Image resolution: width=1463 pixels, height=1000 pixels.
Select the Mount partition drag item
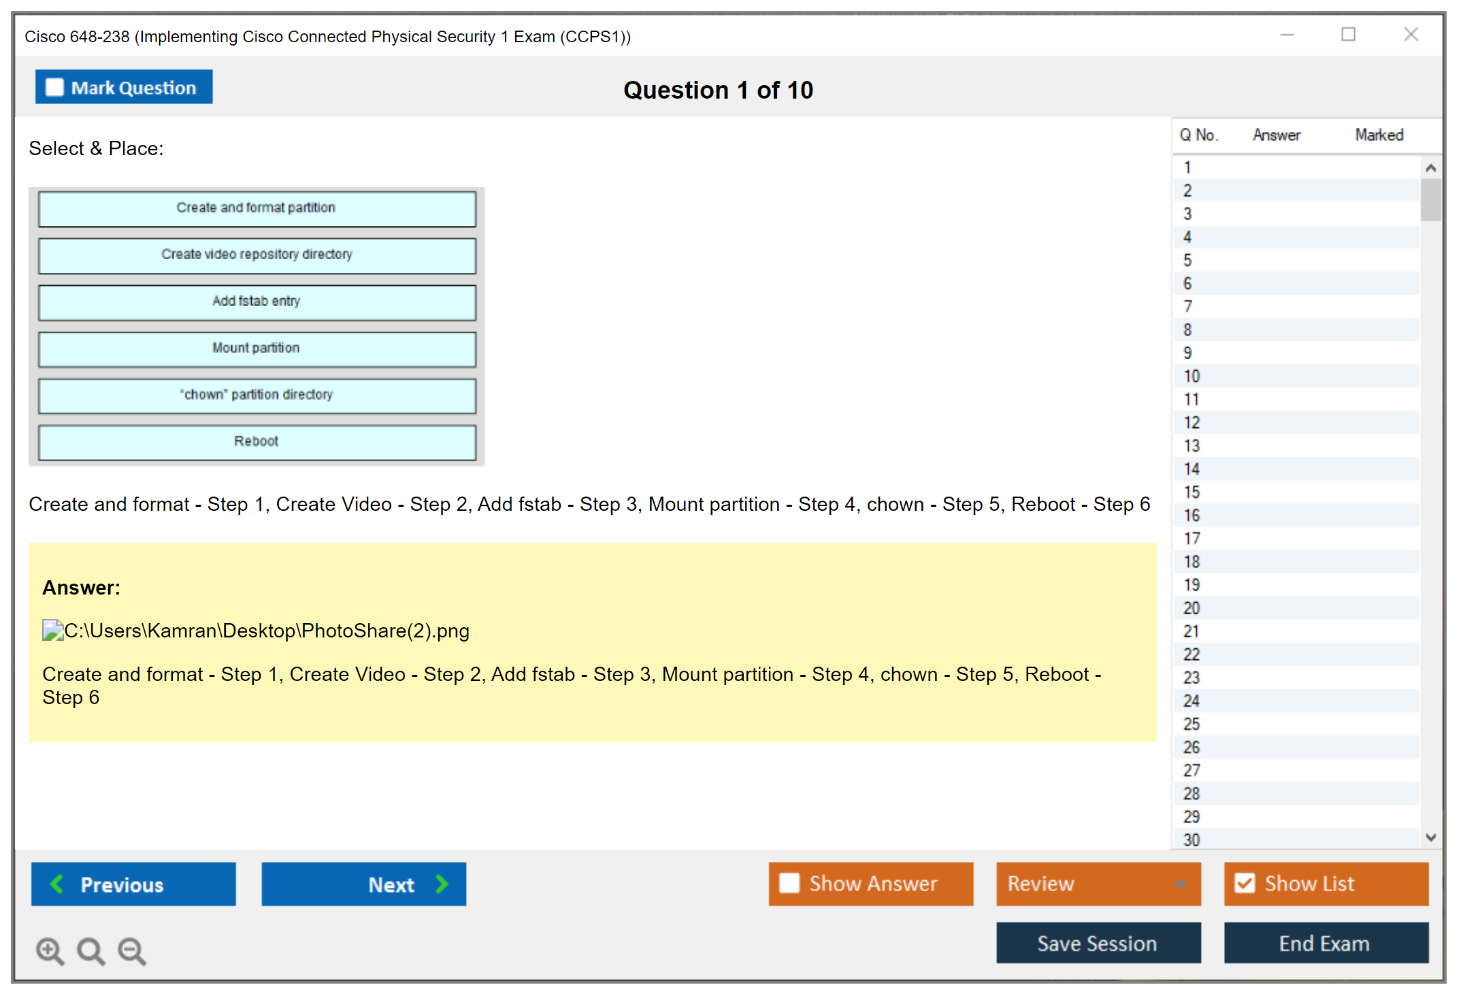pyautogui.click(x=257, y=348)
